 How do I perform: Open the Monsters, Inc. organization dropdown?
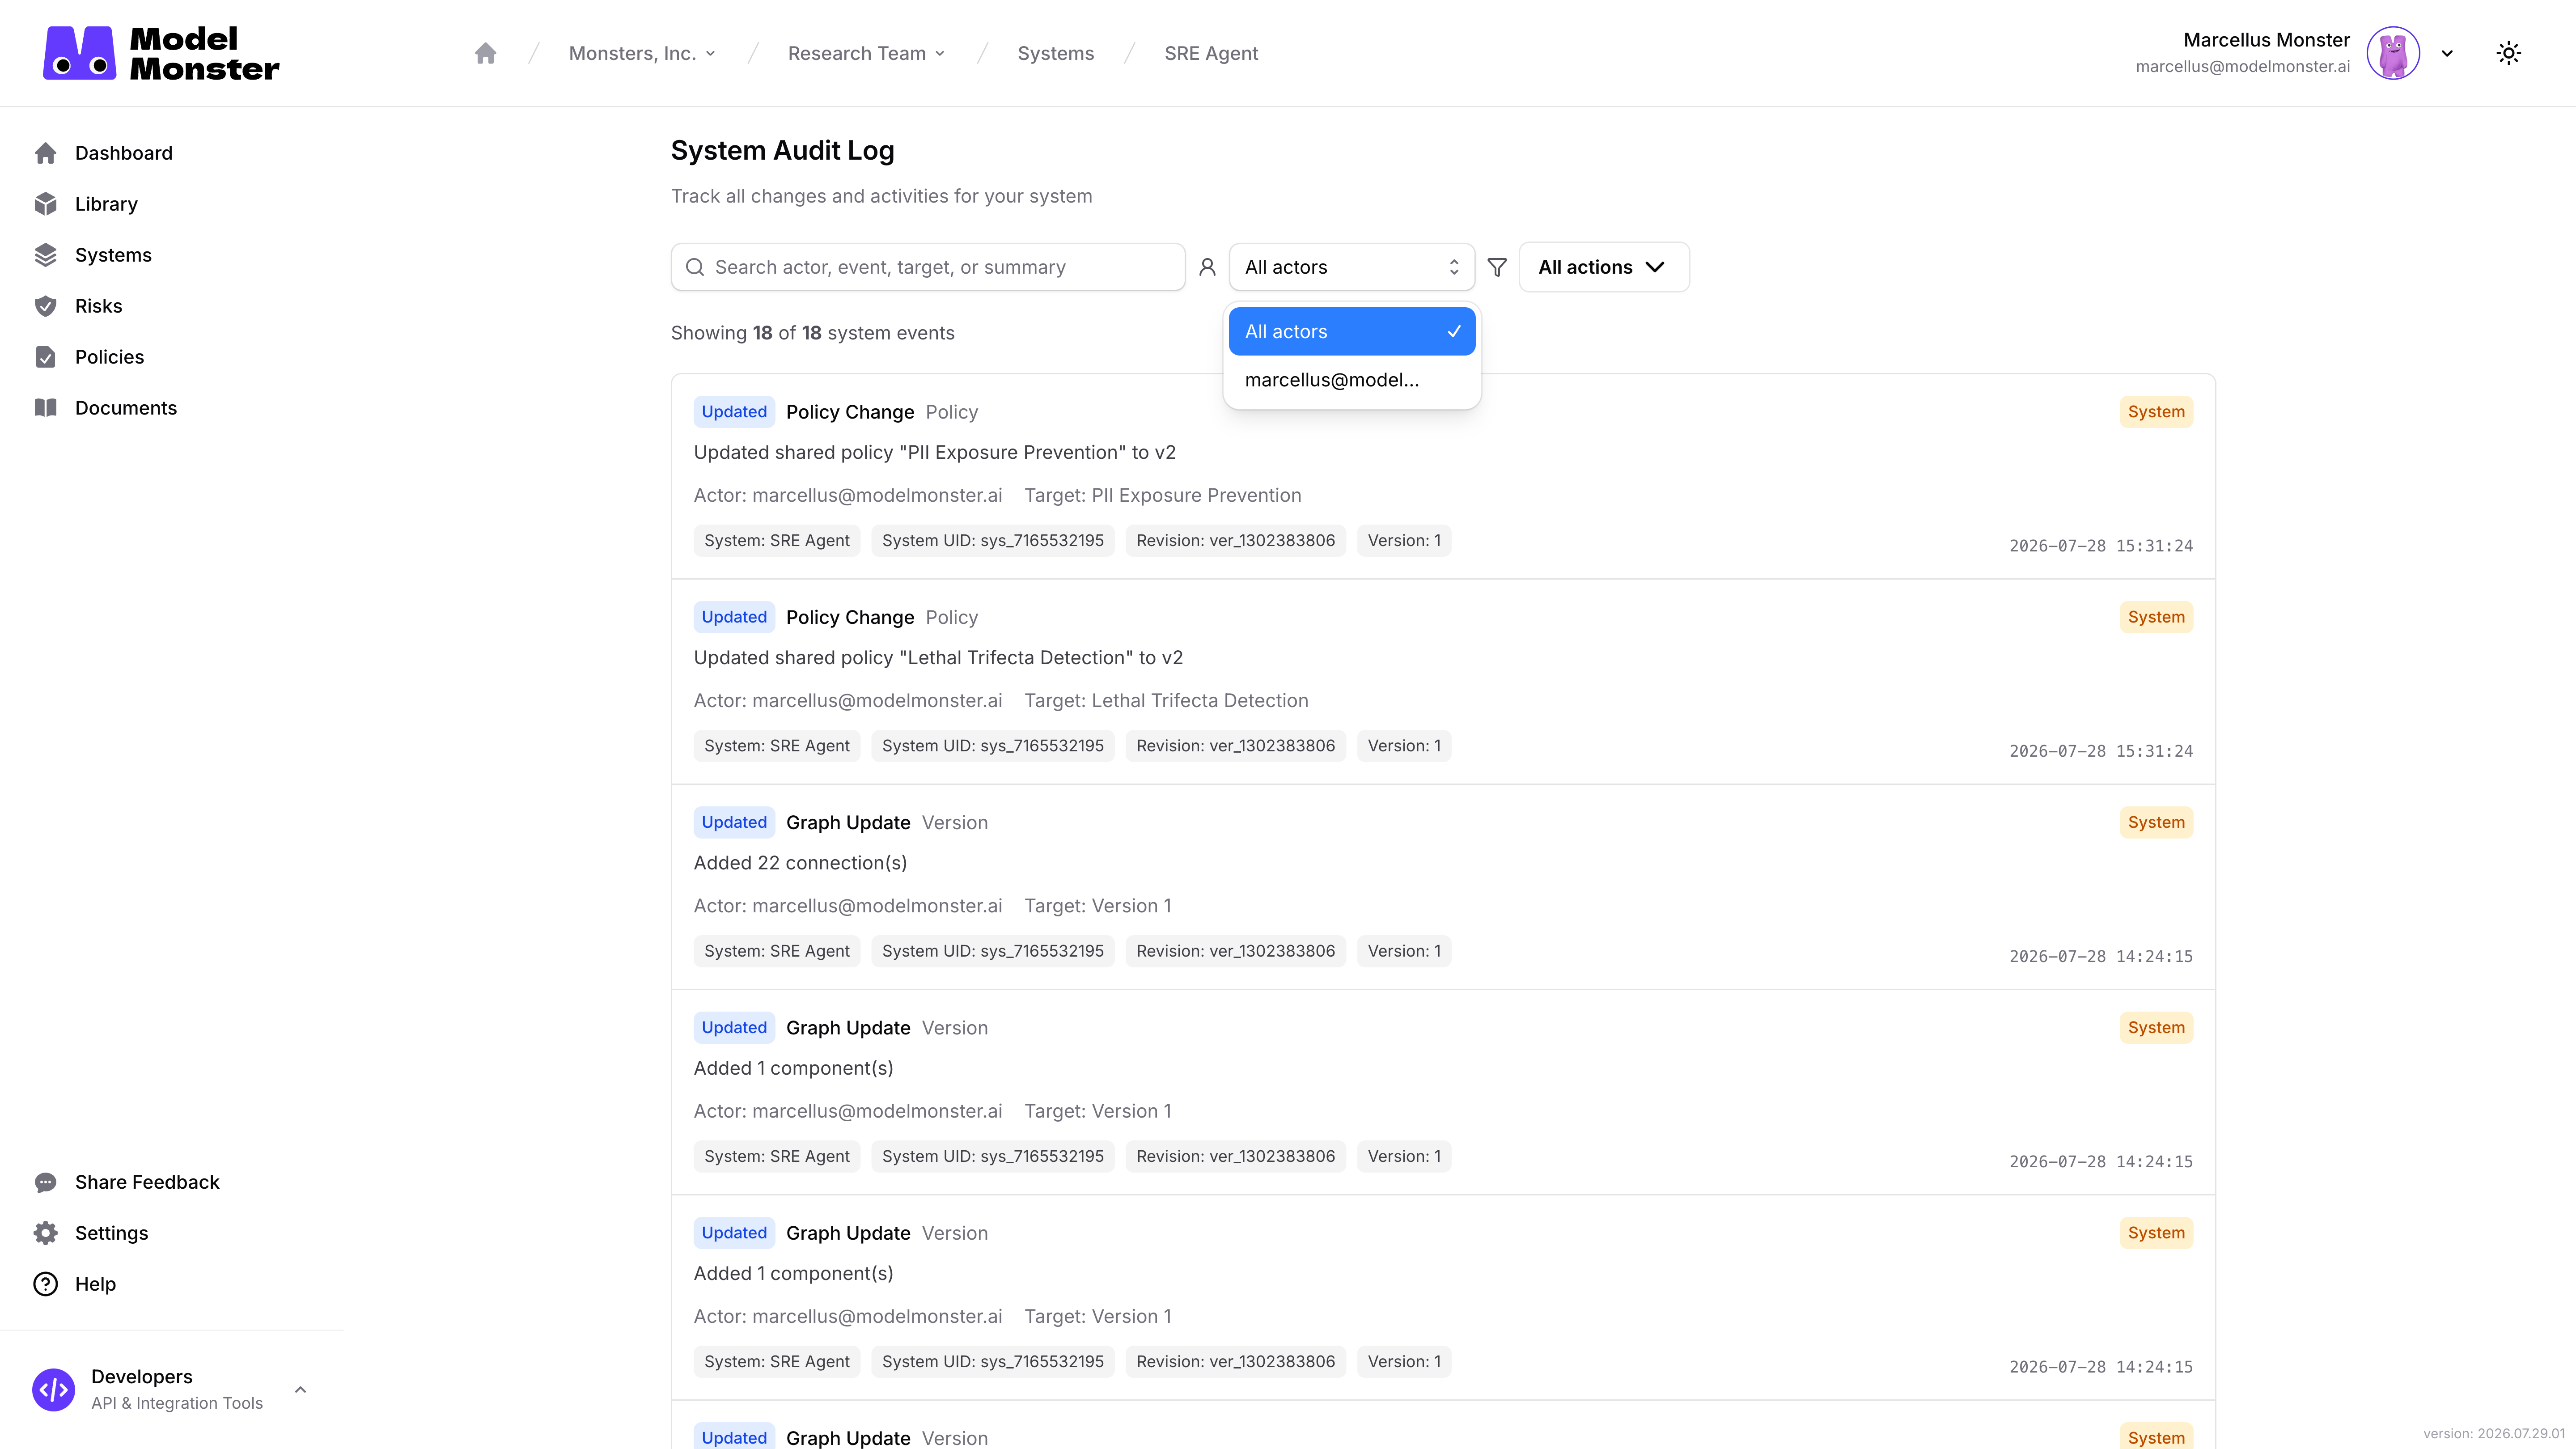642,53
